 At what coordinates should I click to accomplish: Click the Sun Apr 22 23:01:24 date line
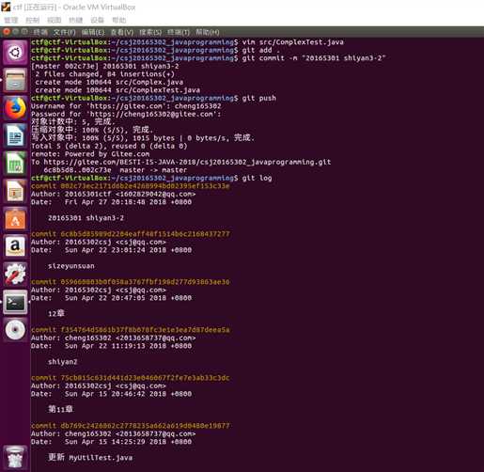click(x=111, y=250)
